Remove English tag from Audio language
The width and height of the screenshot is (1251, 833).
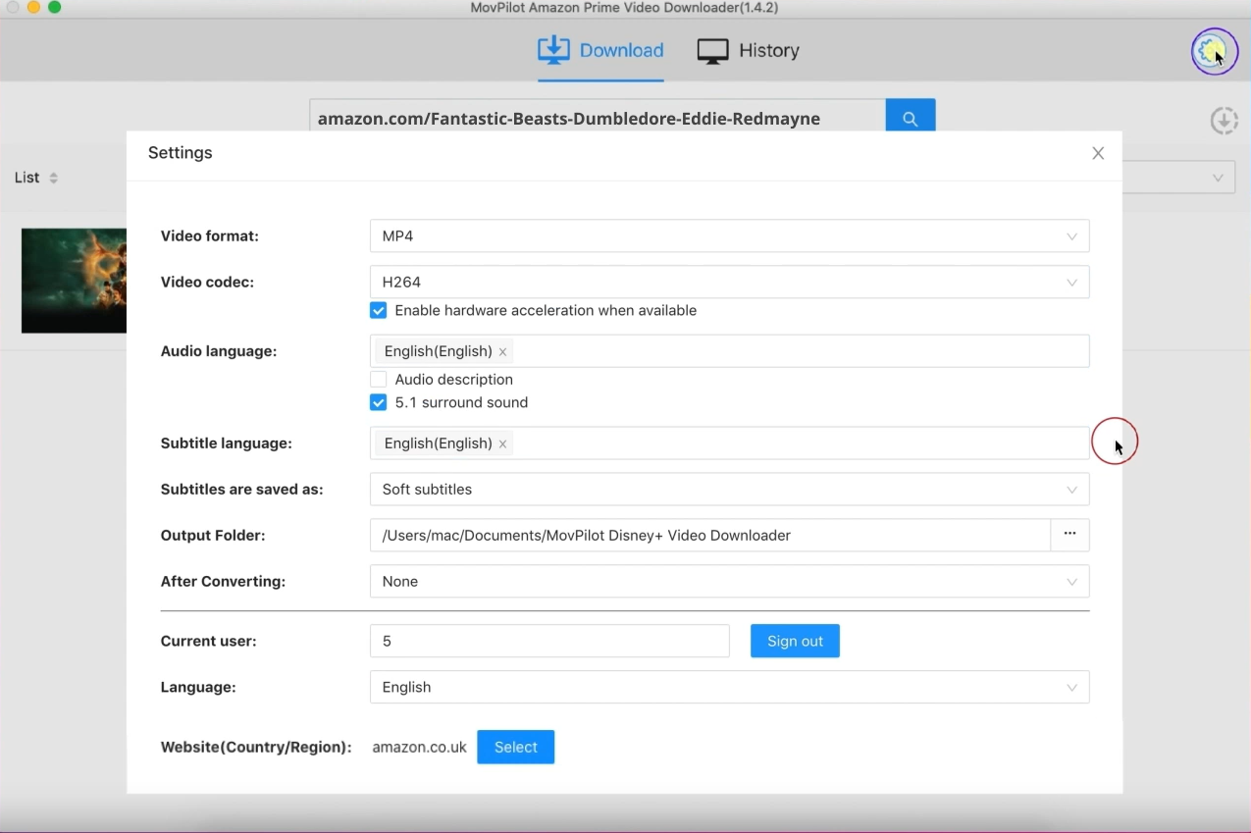[502, 351]
